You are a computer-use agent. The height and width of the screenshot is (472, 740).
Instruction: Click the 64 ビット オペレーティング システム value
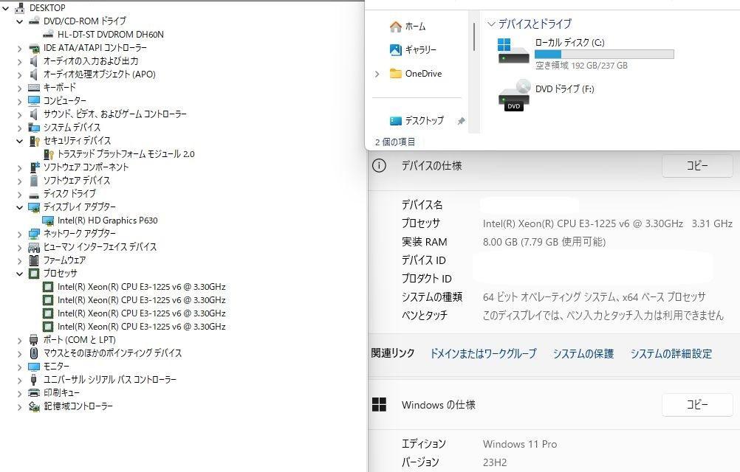(595, 296)
